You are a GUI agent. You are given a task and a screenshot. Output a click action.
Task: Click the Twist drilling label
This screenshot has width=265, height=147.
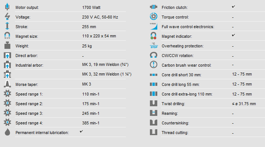[173, 104]
